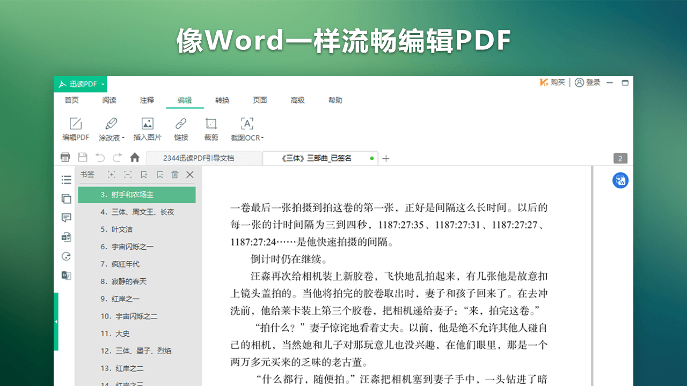Open the 迅读PDF application menu
Viewport: 687px width, 386px height.
(x=81, y=84)
